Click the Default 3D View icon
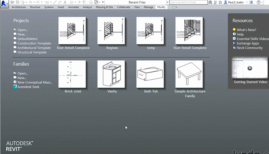Screen dimensions: 269x154 pyautogui.click(x=72, y=2)
